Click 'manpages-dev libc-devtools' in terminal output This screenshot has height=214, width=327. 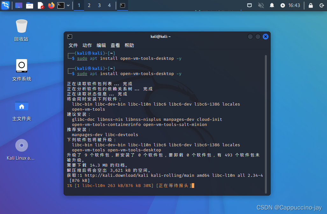click(105, 135)
